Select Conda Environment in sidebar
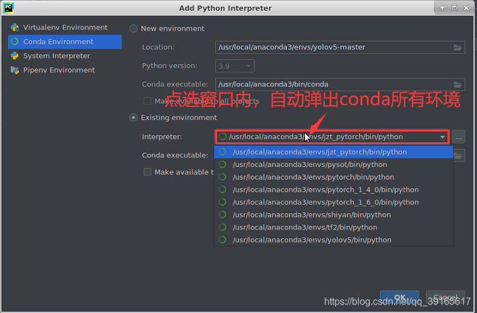This screenshot has width=477, height=313. 65,41
